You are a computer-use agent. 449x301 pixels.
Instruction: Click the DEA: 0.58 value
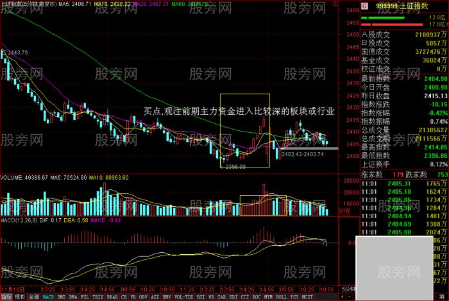pos(76,220)
